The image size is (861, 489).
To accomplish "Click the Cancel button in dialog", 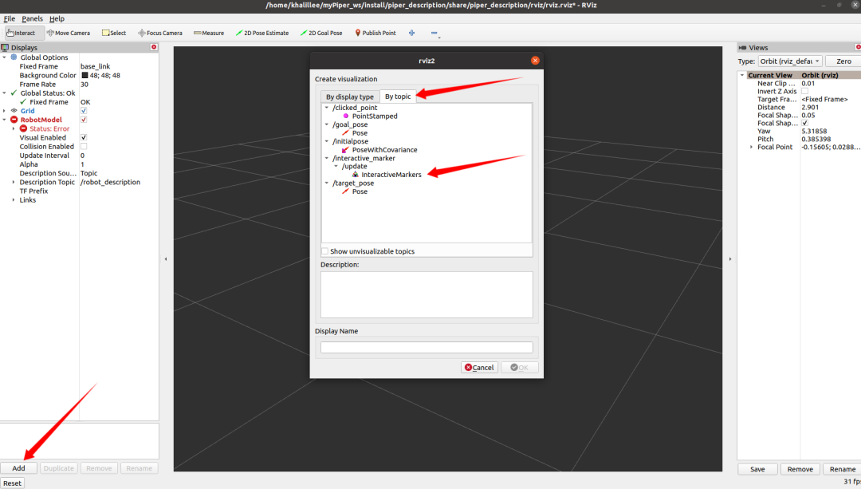I will 479,368.
